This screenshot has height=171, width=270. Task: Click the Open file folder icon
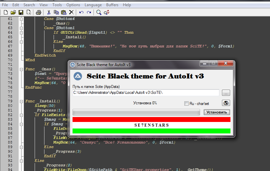point(13,12)
